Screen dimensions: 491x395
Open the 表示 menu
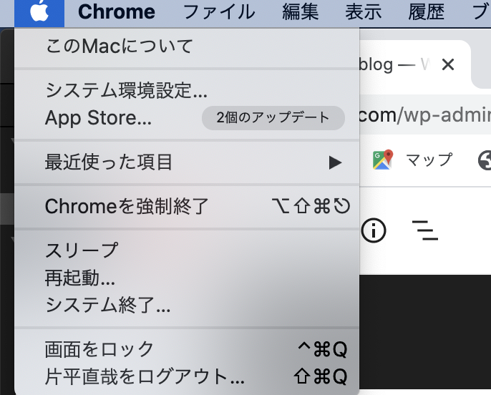364,12
